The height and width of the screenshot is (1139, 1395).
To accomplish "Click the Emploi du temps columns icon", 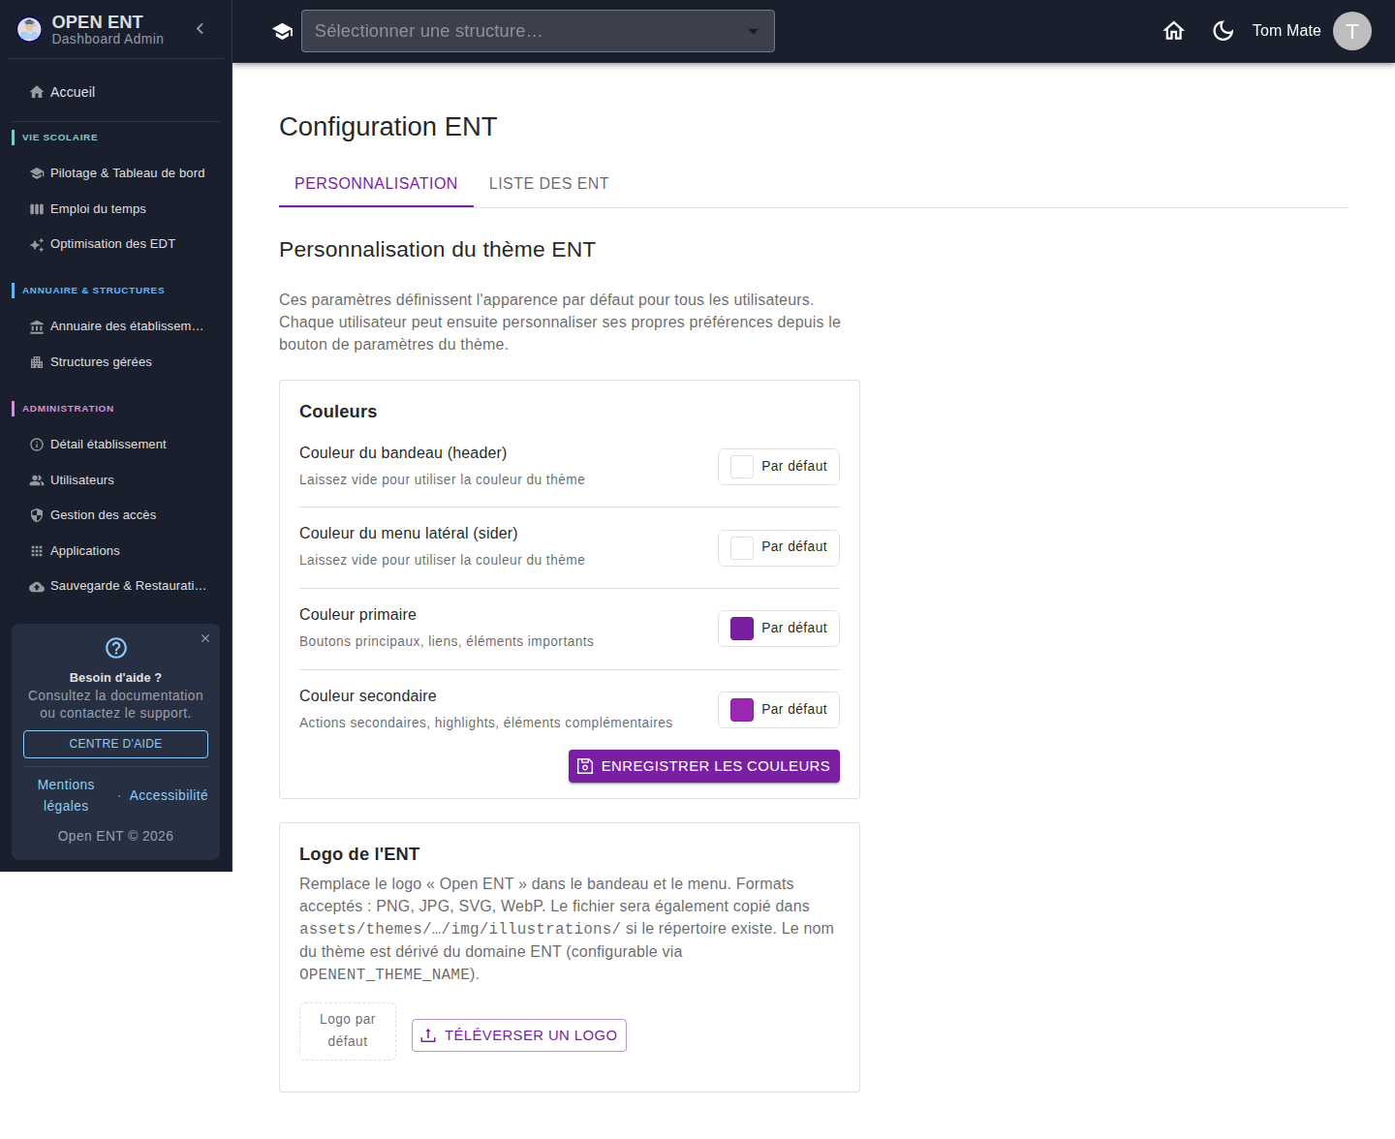I will tap(37, 209).
